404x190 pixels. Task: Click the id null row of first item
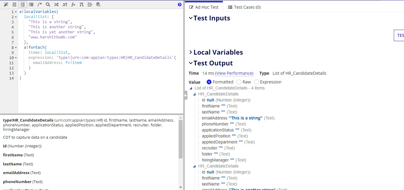[x=226, y=100]
